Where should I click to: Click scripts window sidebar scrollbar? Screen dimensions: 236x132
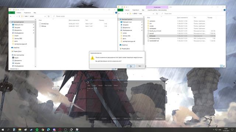pos(35,34)
